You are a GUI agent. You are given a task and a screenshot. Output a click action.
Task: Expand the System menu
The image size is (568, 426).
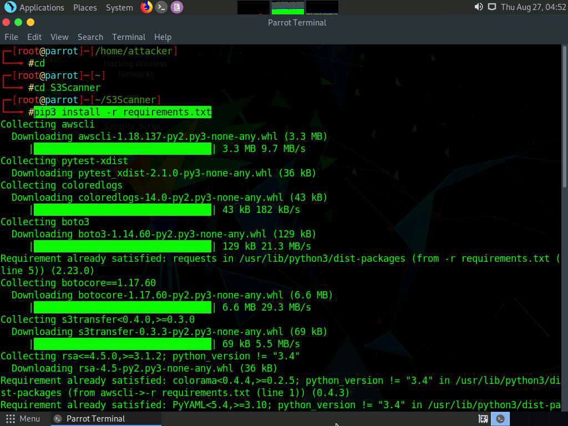coord(119,8)
